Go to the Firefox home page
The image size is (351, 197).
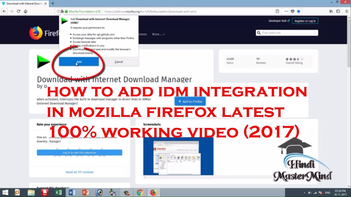coord(26,11)
